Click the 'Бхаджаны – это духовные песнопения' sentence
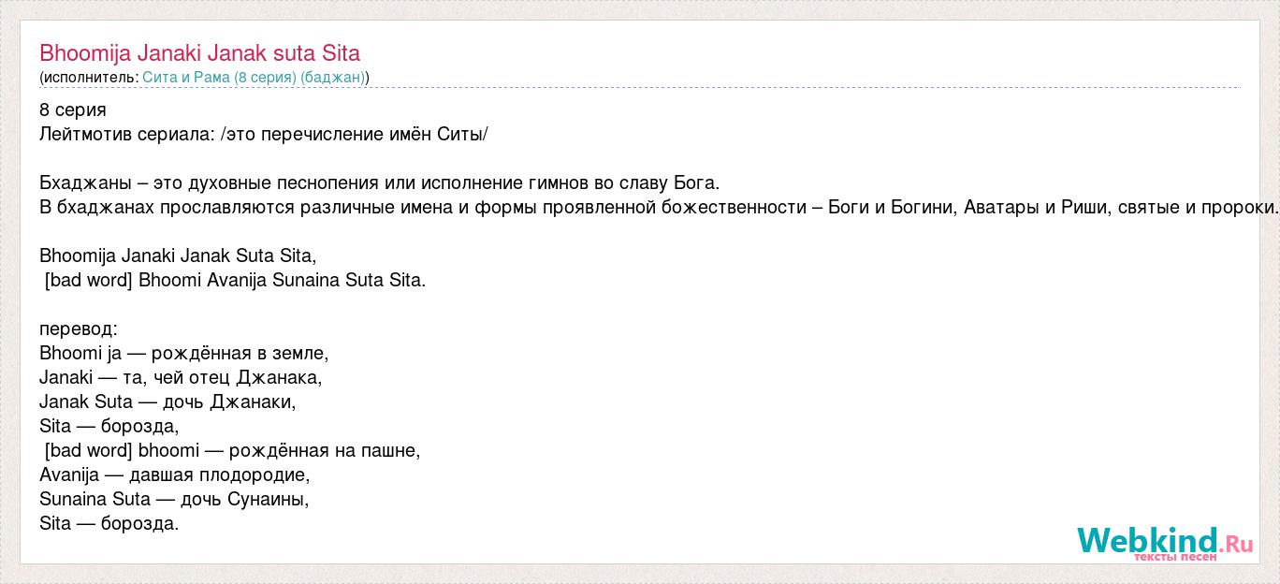1280x584 pixels. click(x=380, y=183)
